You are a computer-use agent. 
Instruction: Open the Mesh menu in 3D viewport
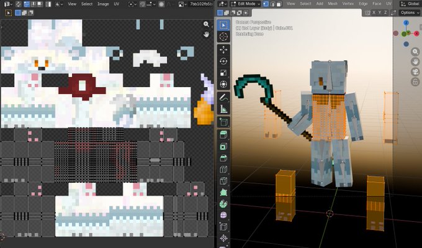coord(333,4)
